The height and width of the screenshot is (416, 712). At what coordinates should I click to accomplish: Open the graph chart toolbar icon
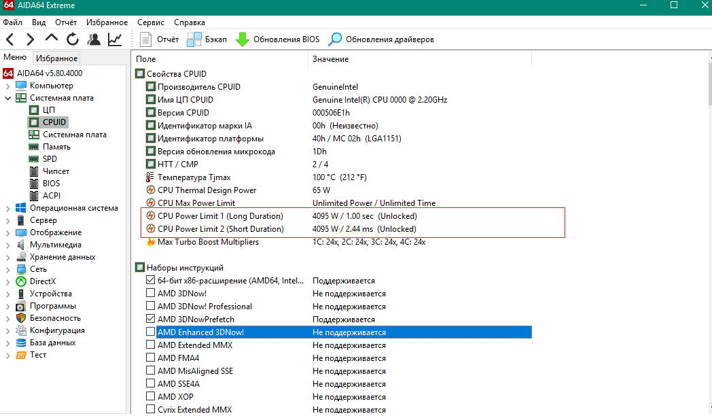[x=115, y=39]
